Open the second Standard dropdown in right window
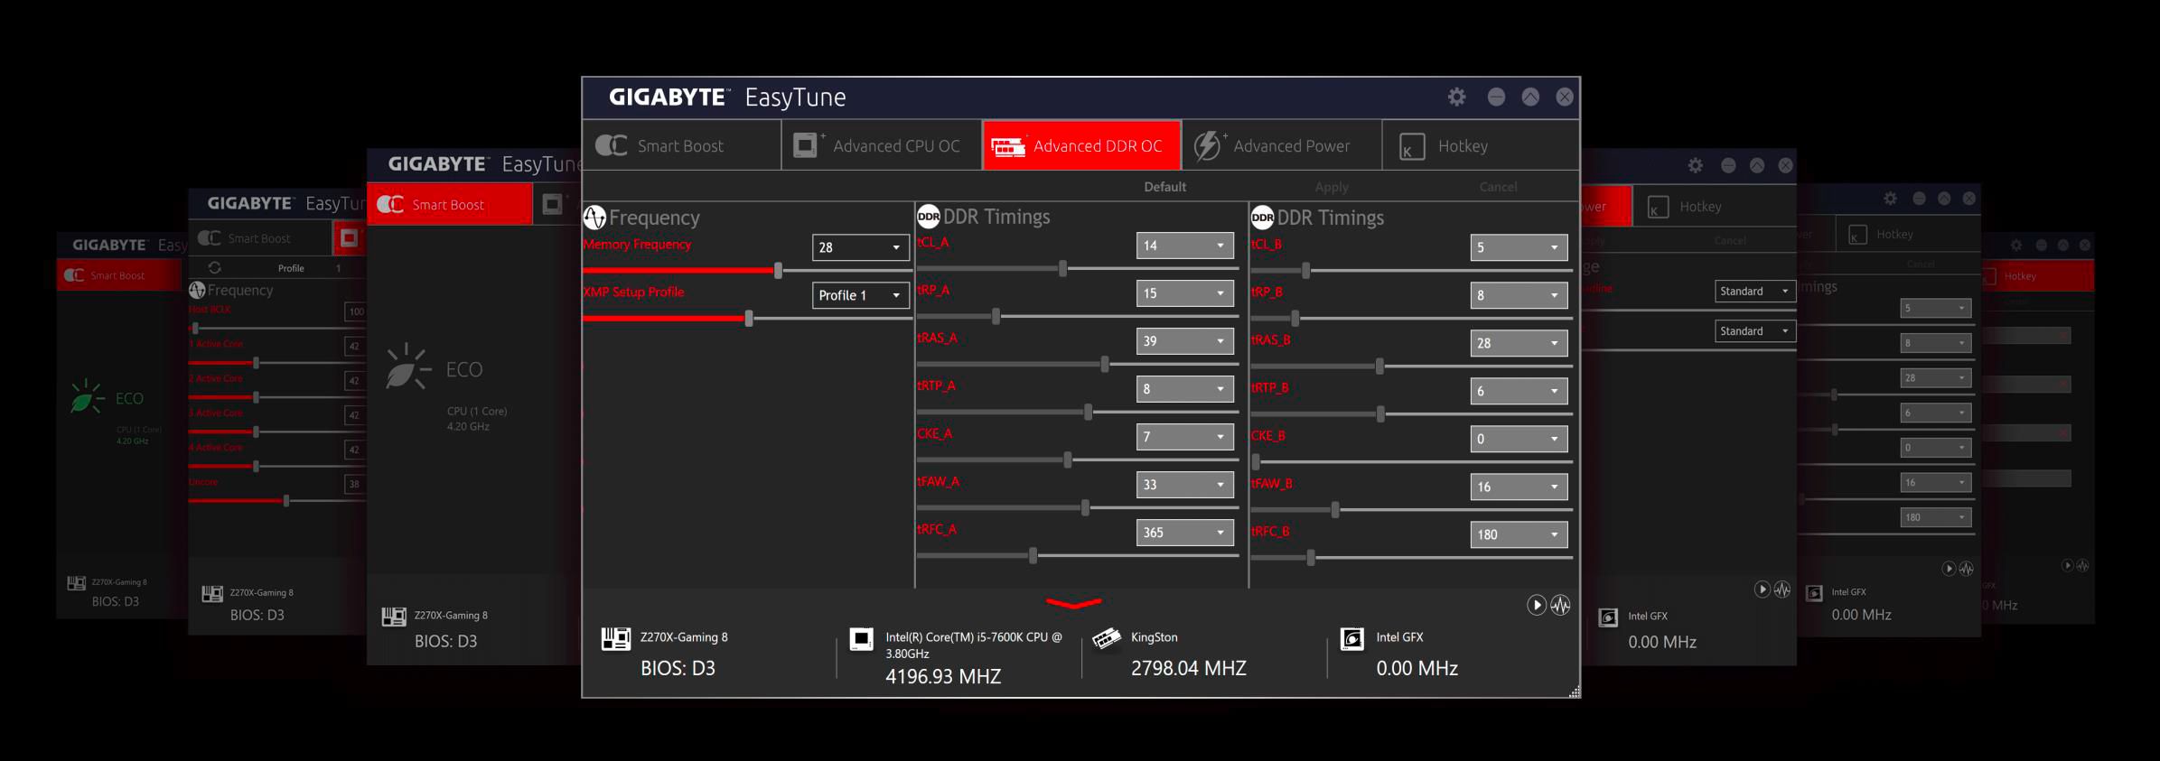2160x761 pixels. tap(1755, 330)
